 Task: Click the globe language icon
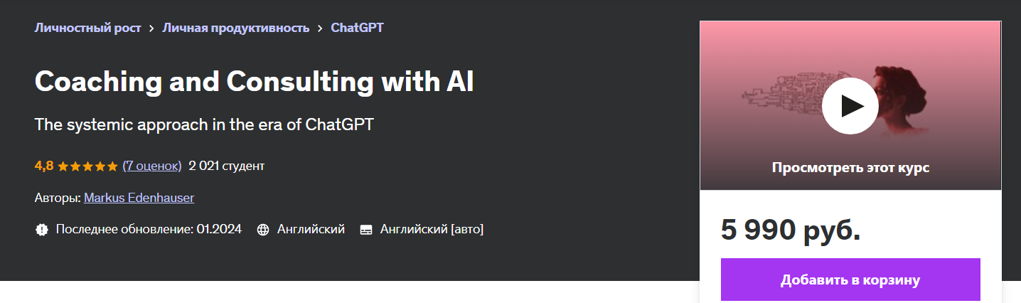[263, 230]
